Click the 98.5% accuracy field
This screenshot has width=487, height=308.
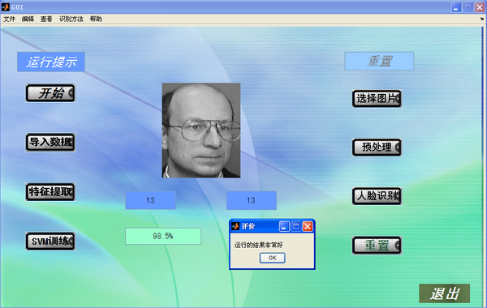click(x=163, y=236)
